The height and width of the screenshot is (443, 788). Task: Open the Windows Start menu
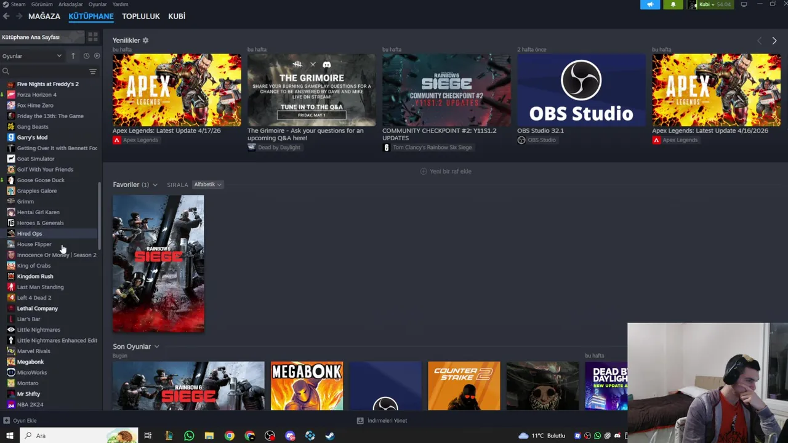pos(9,436)
